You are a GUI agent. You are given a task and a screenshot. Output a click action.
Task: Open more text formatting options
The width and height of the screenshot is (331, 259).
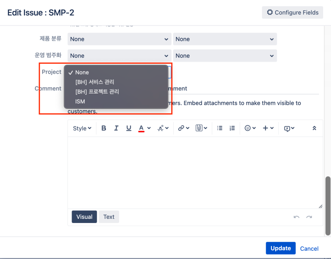click(163, 128)
